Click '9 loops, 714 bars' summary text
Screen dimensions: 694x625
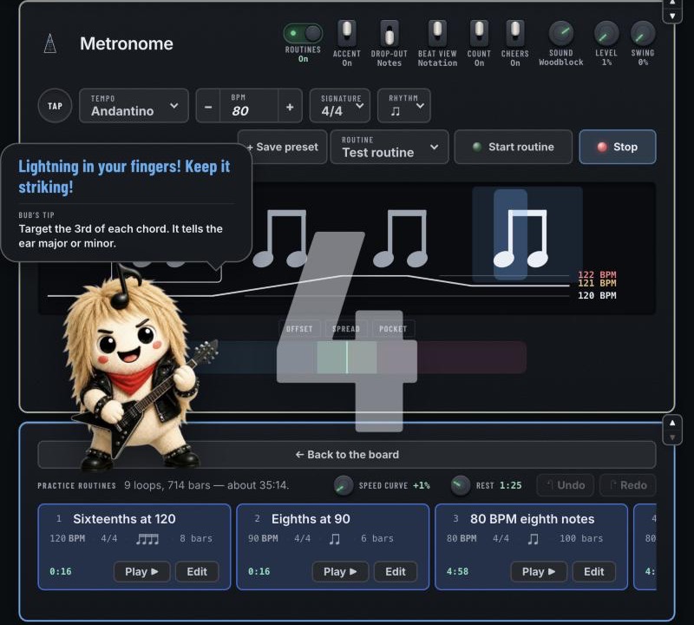[206, 485]
